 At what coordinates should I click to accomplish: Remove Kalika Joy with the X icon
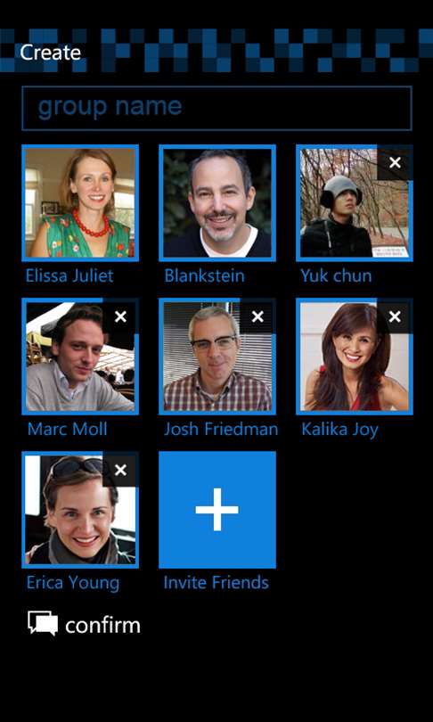pyautogui.click(x=395, y=316)
